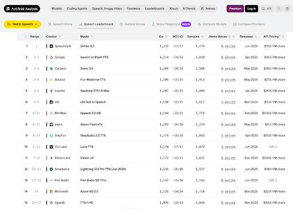293x209 pixels.
Task: Click the Cartesia logo icon
Action: tap(52, 69)
